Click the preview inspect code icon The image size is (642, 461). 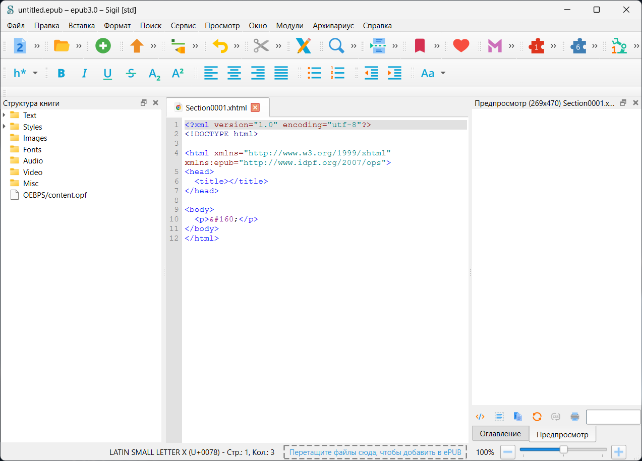(x=480, y=417)
